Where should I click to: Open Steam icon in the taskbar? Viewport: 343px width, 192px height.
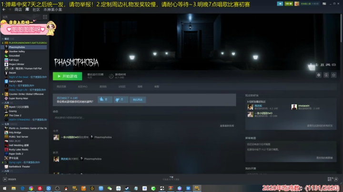127,188
